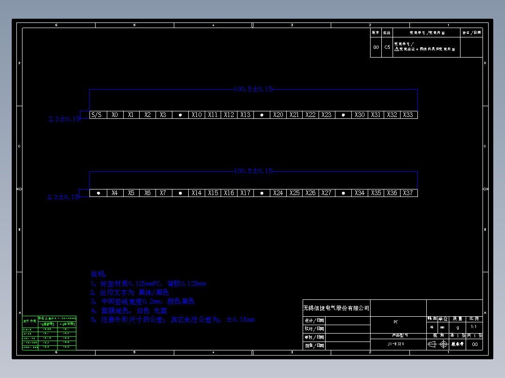Click note 5 about 外形尺寸的公差 ±0.15mm
Image resolution: width=505 pixels, height=378 pixels.
point(172,320)
